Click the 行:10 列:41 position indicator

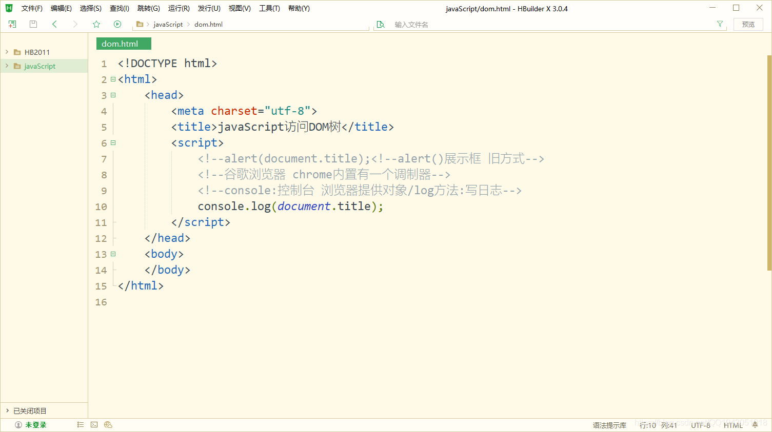coord(658,425)
